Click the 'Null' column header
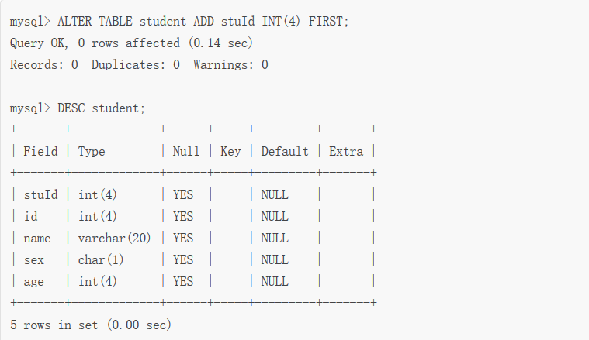 coord(186,151)
